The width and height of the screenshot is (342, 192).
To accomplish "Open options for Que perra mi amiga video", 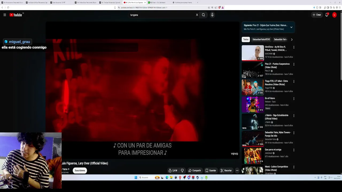I will point(294,150).
